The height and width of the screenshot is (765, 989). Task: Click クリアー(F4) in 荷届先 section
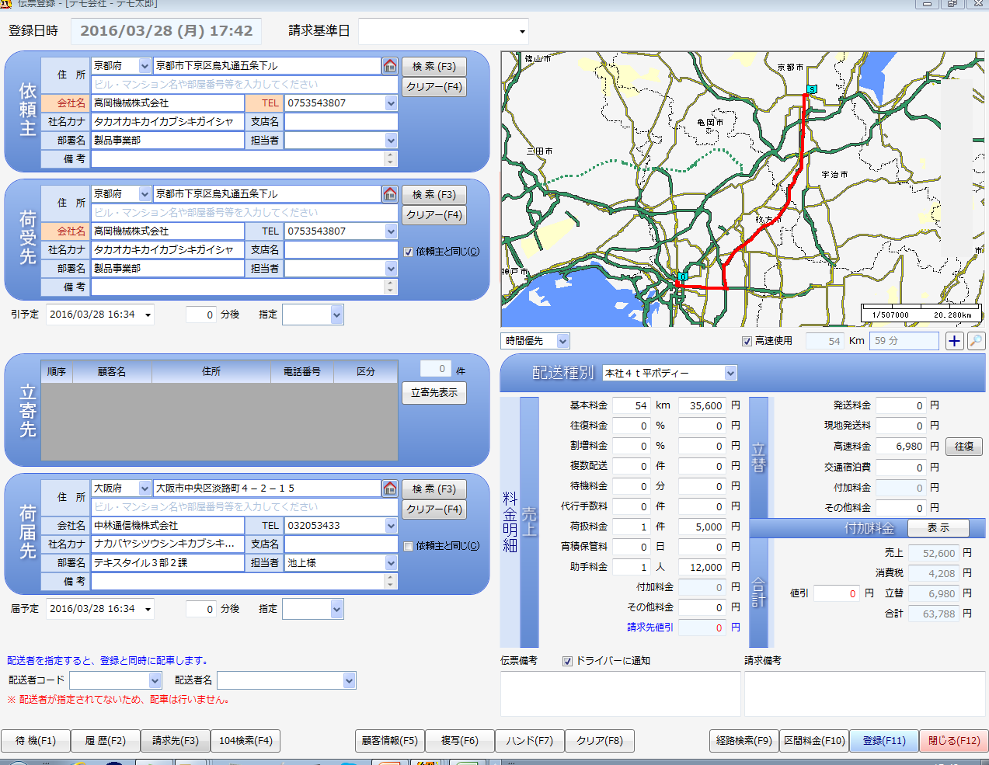pos(434,509)
